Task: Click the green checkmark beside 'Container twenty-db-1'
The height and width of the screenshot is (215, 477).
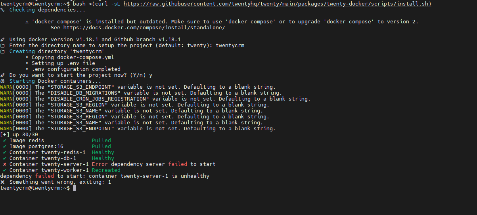Action: [5, 158]
